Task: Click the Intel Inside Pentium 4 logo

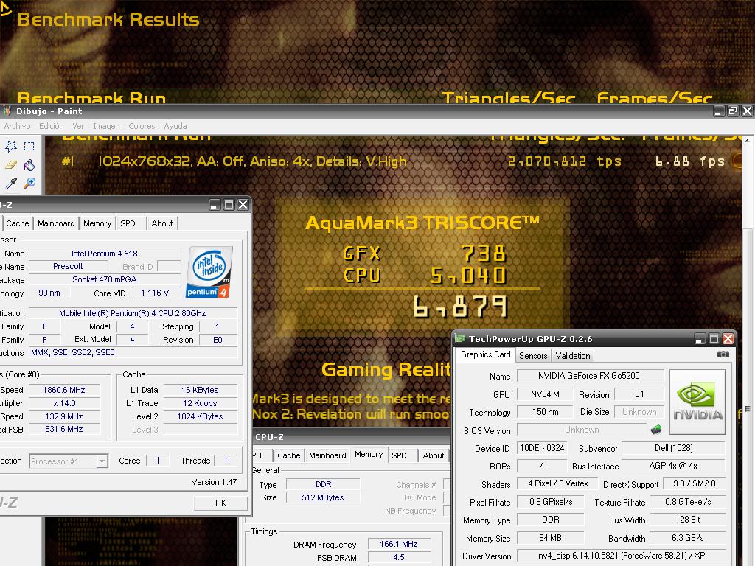Action: coord(209,273)
